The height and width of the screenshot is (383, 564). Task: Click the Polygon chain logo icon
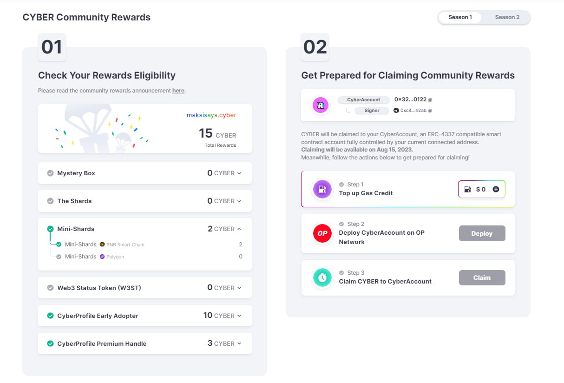click(102, 257)
